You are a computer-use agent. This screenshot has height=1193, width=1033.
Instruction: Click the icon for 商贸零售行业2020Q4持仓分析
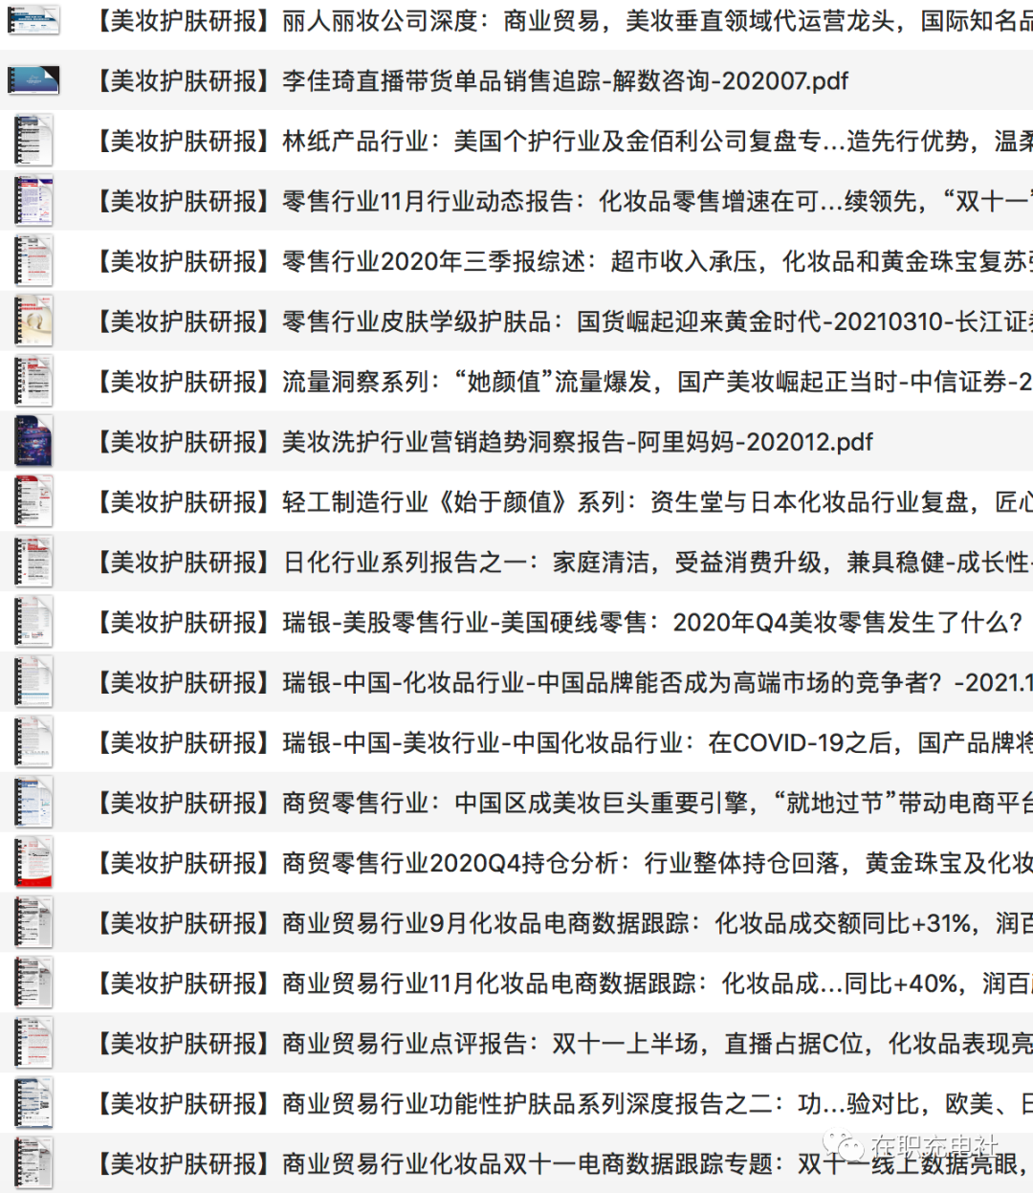(33, 863)
